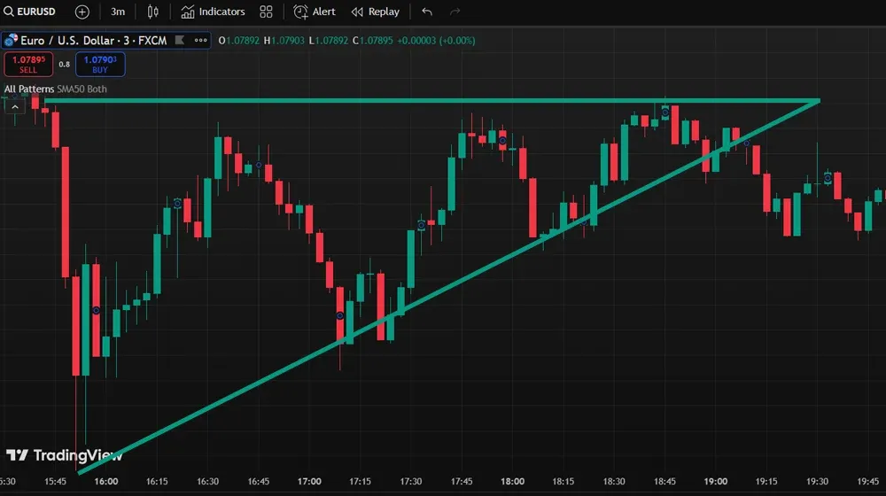Click the TradingView logo

click(64, 455)
